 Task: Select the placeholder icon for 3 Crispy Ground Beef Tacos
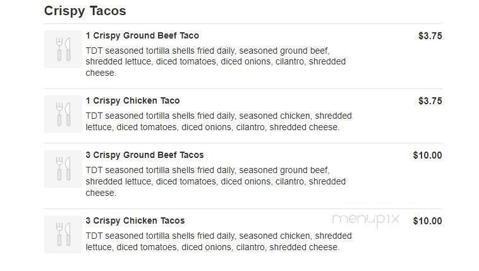(63, 168)
